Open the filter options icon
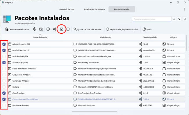This screenshot has width=189, height=115. point(179,19)
